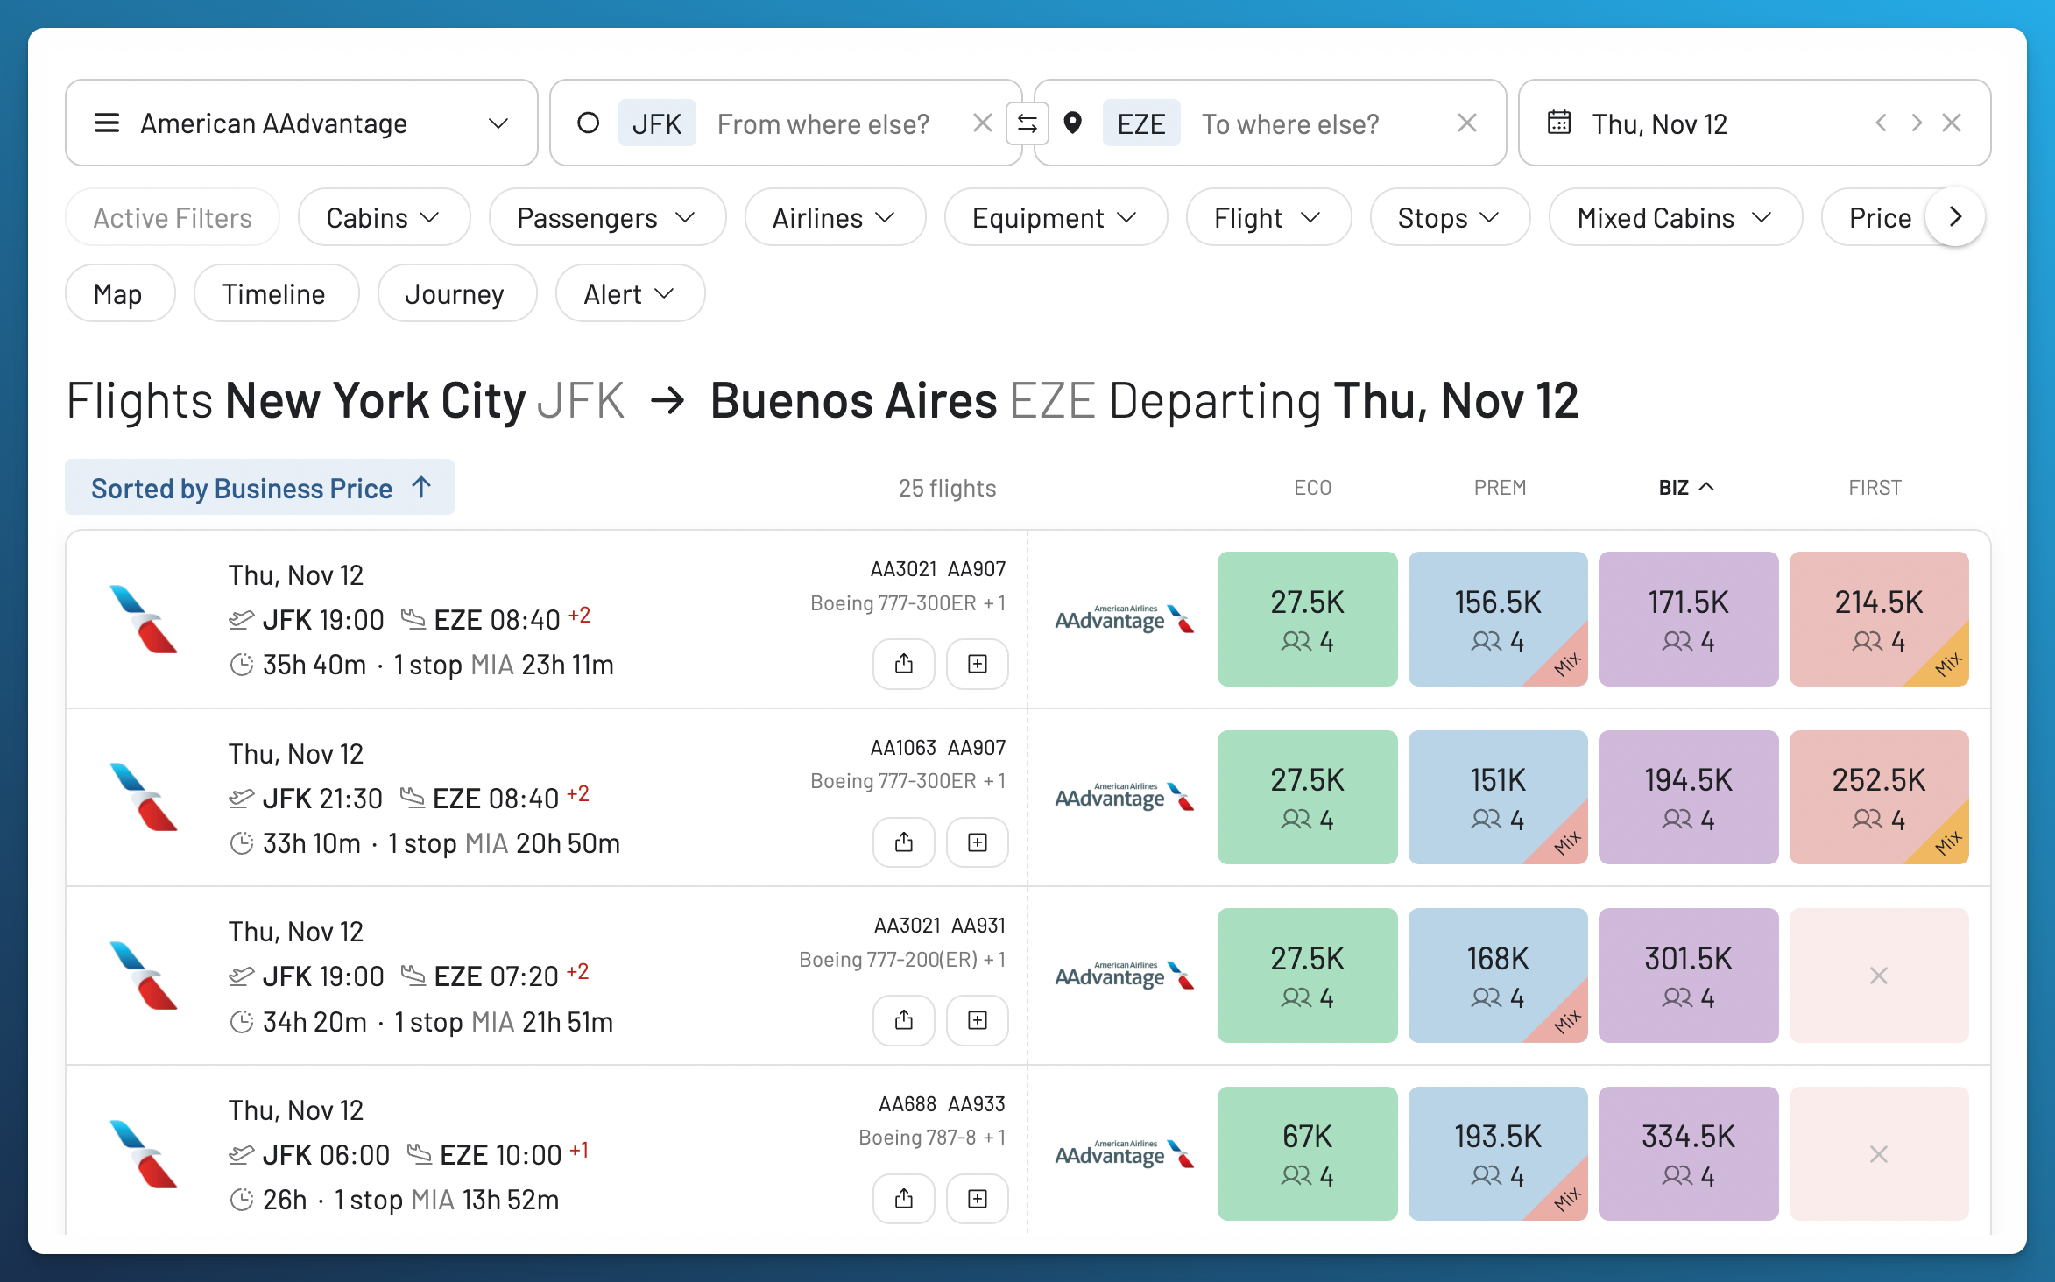The height and width of the screenshot is (1282, 2055).
Task: Select 252.5K first class fare tile
Action: (1879, 797)
